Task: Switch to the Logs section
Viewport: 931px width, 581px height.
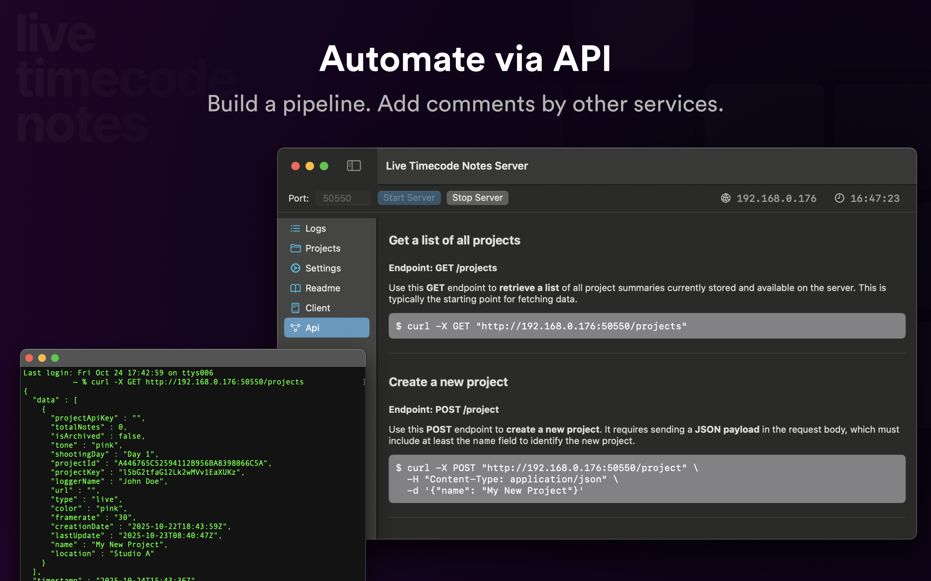Action: 316,229
